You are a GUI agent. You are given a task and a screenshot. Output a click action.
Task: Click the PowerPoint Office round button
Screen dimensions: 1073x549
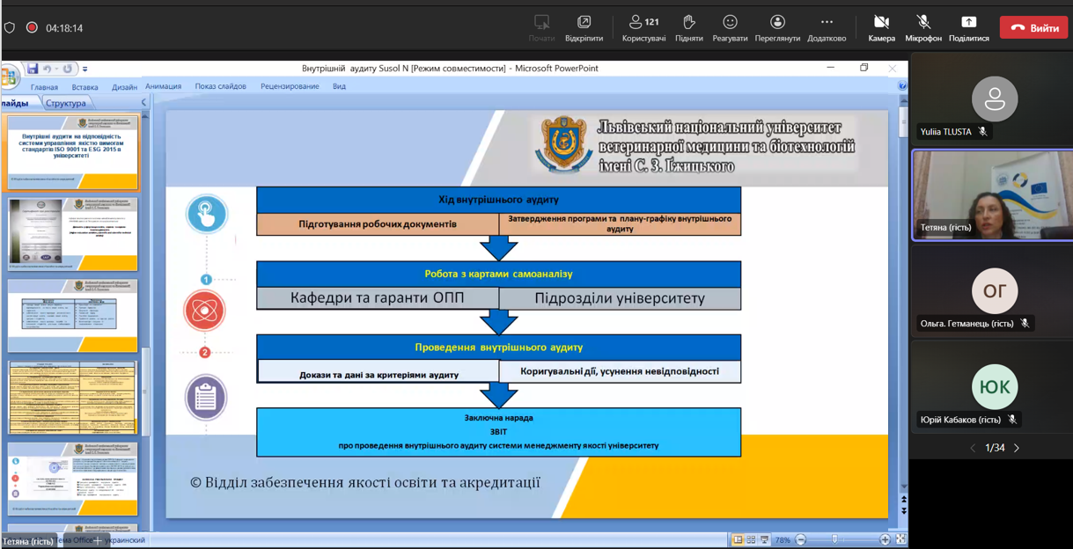10,77
